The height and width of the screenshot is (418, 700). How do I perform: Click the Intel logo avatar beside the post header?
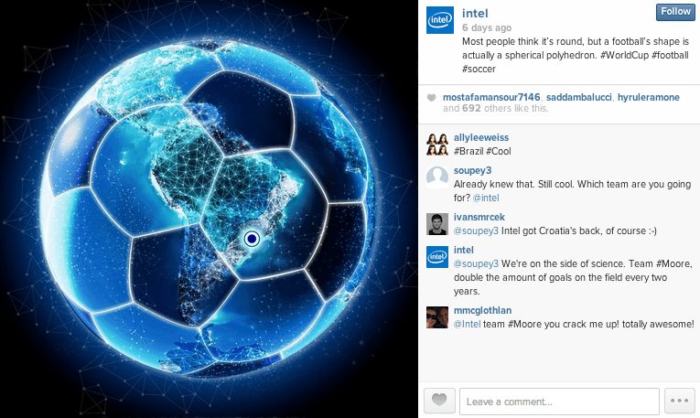click(x=440, y=20)
